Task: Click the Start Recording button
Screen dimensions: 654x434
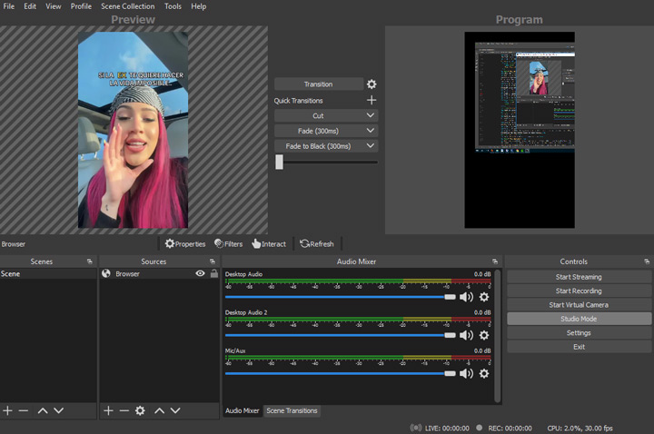Action: click(579, 291)
